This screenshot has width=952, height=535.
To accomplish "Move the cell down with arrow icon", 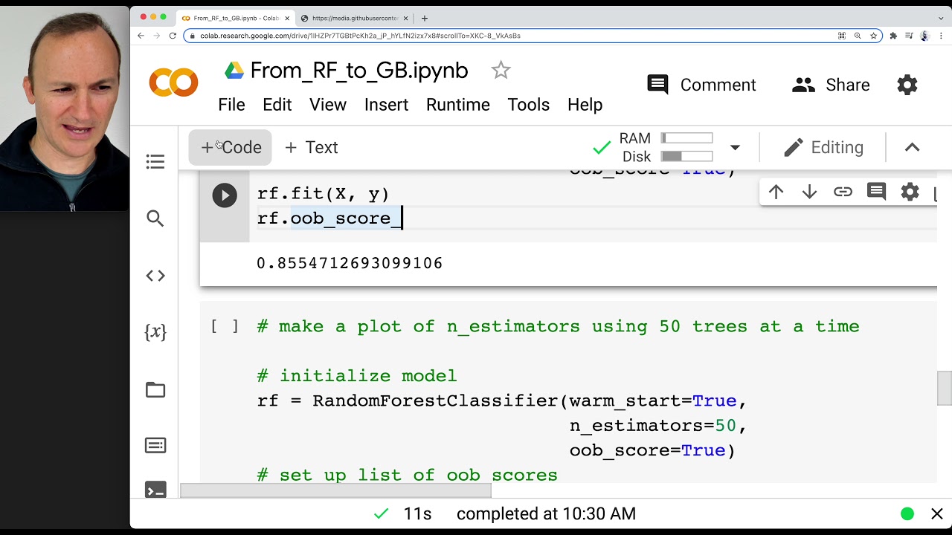I will pyautogui.click(x=809, y=192).
